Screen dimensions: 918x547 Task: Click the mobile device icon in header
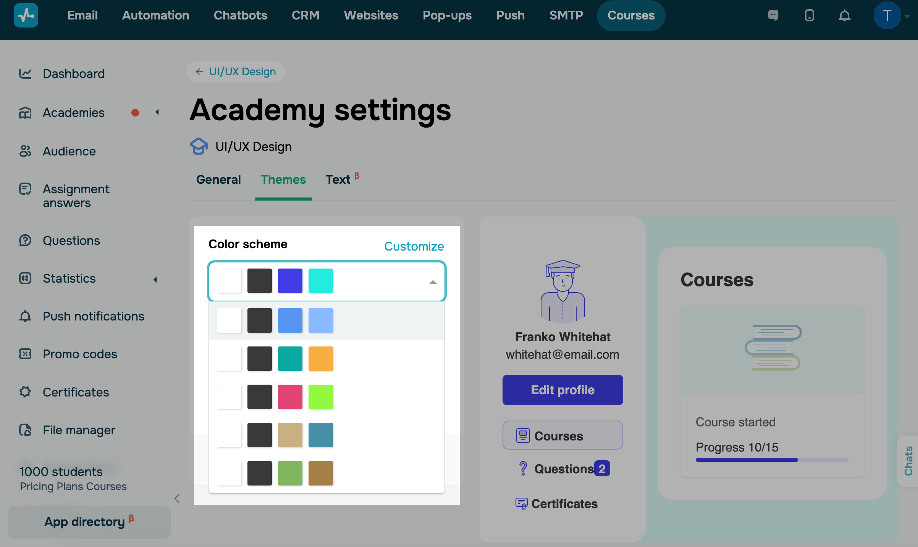(x=809, y=16)
